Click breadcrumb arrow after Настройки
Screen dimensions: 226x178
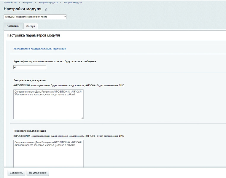pyautogui.click(x=36, y=3)
